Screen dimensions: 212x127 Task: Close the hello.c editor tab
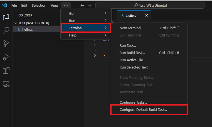pyautogui.click(x=147, y=15)
